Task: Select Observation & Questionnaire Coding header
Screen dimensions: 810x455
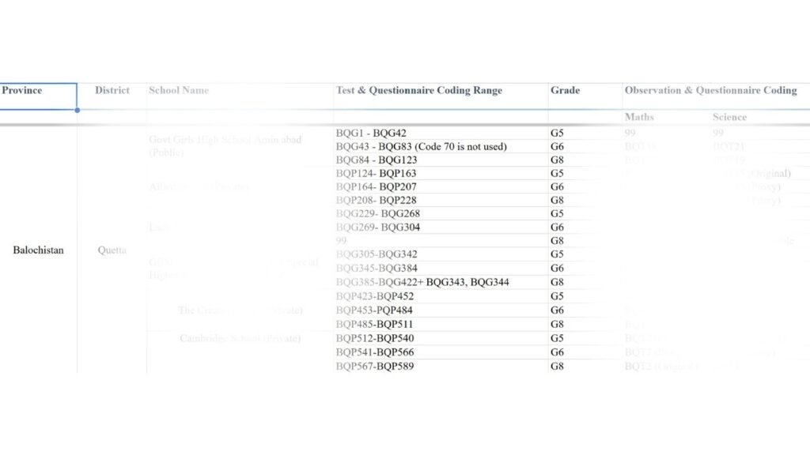Action: (x=710, y=91)
